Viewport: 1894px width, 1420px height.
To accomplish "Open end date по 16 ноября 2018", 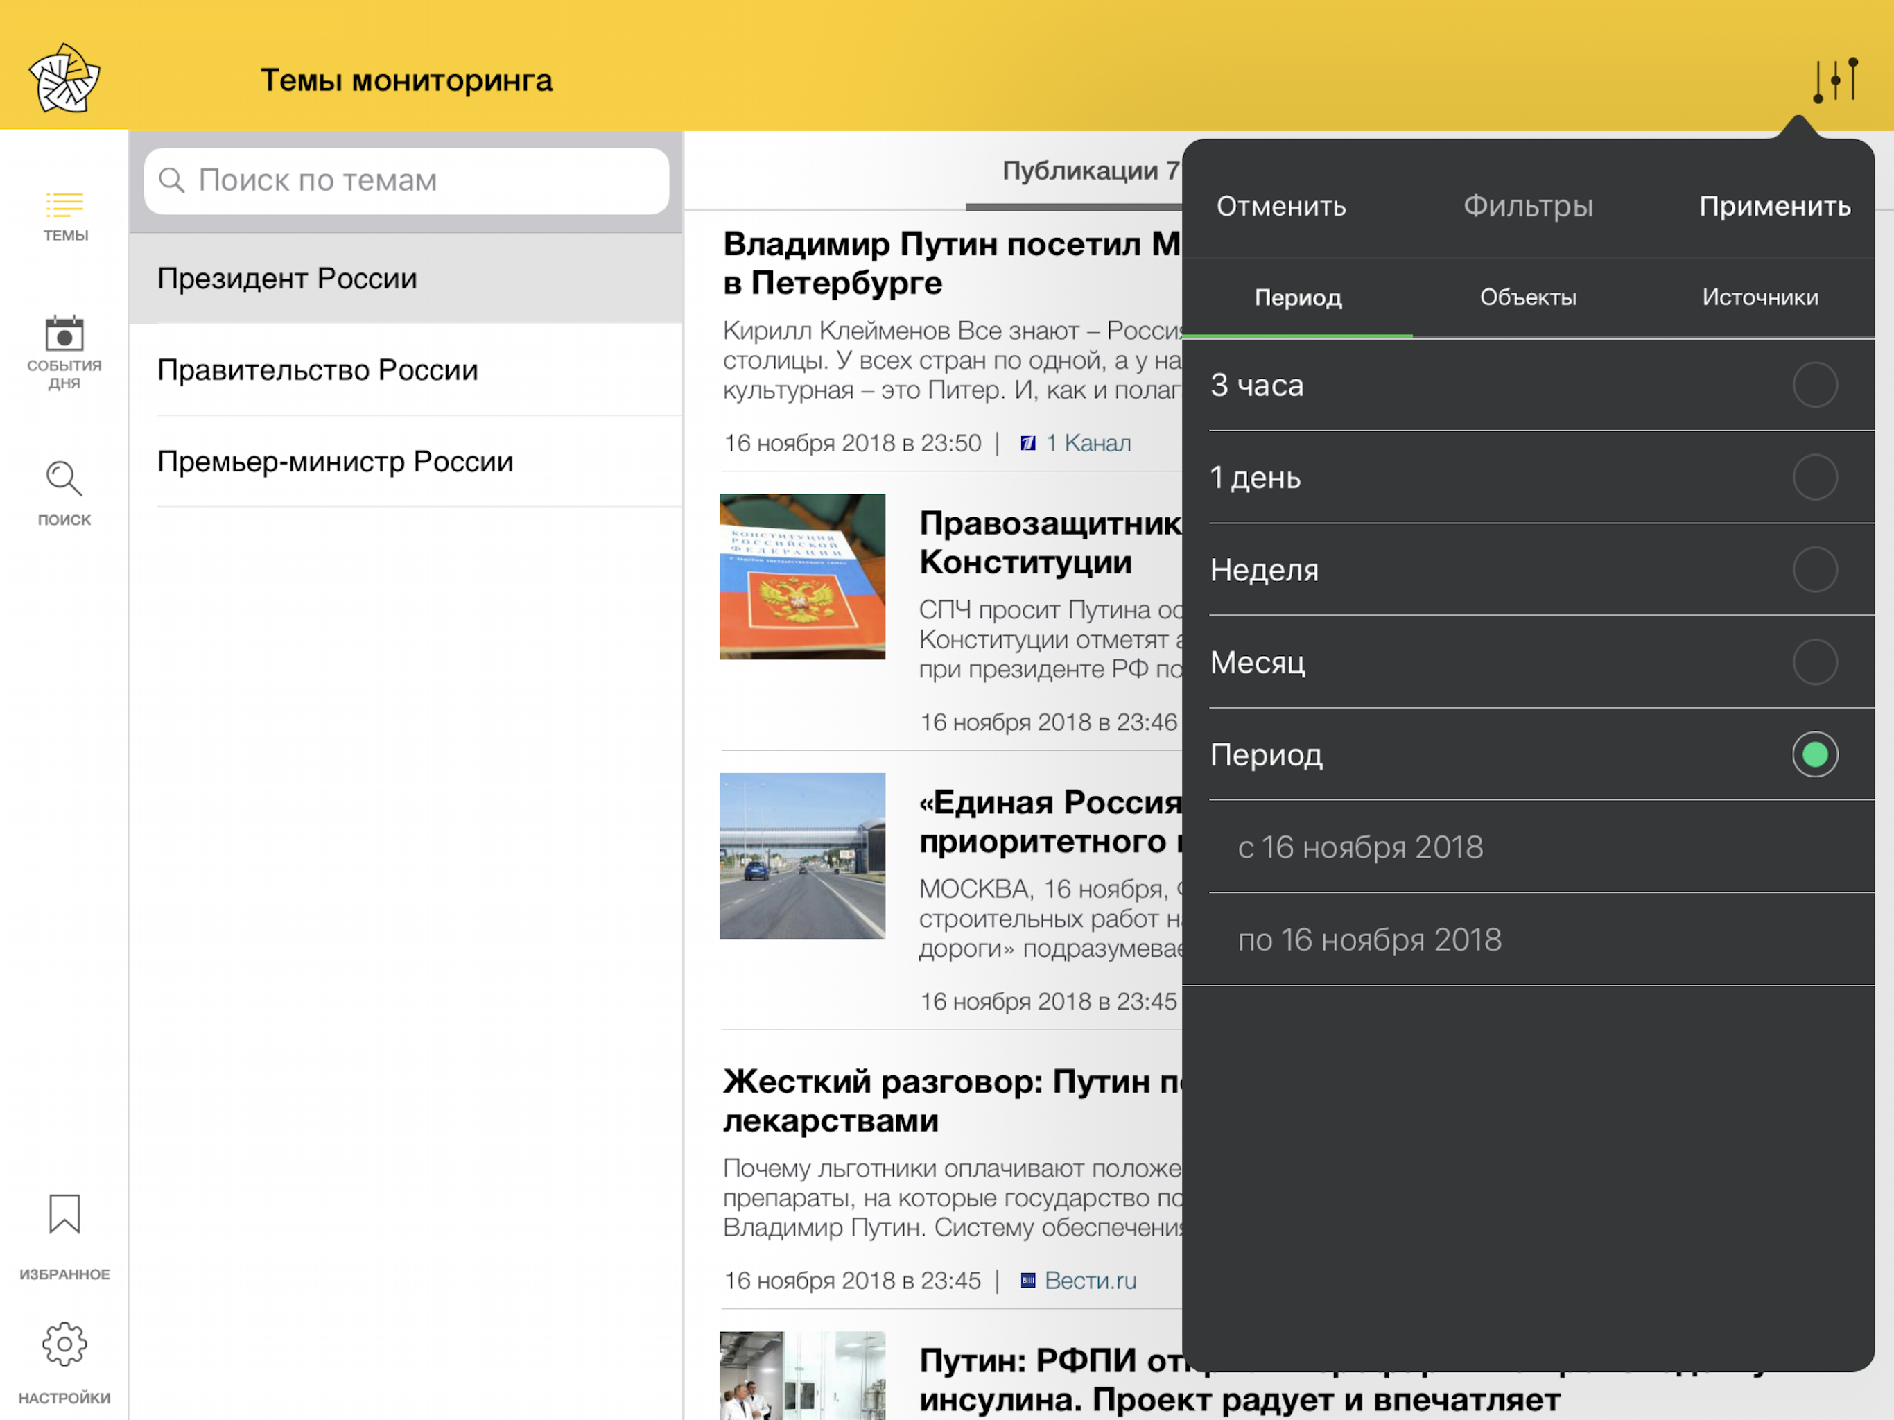I will (x=1541, y=940).
